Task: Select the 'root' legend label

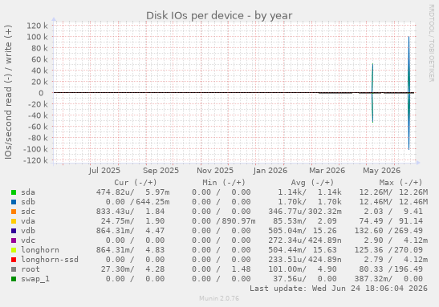Action: pyautogui.click(x=30, y=269)
